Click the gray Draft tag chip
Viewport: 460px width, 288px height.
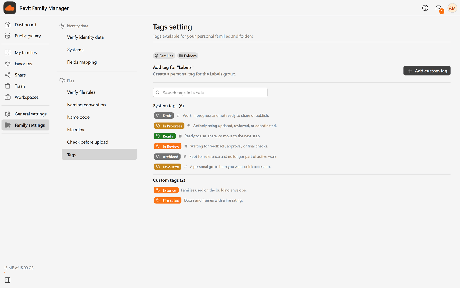164,115
